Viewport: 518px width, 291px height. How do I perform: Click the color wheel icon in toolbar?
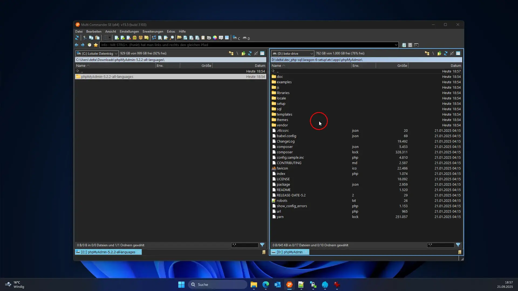pos(215,38)
